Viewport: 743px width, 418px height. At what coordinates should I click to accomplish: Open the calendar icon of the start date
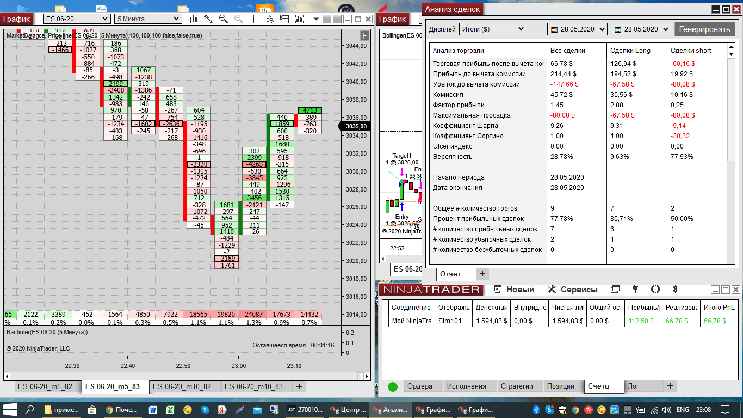(x=554, y=29)
